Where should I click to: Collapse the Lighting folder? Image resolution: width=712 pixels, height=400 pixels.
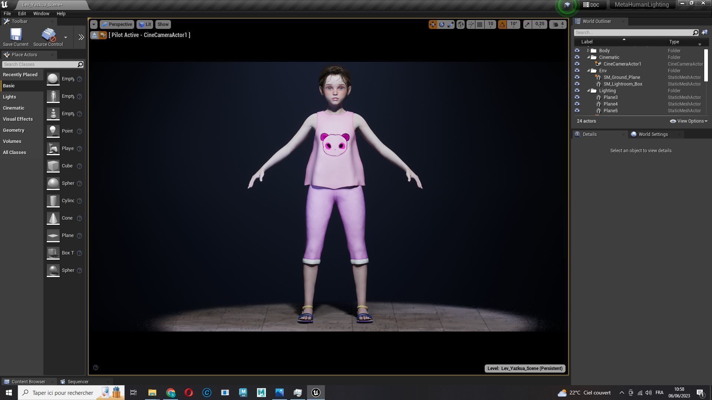tap(589, 91)
